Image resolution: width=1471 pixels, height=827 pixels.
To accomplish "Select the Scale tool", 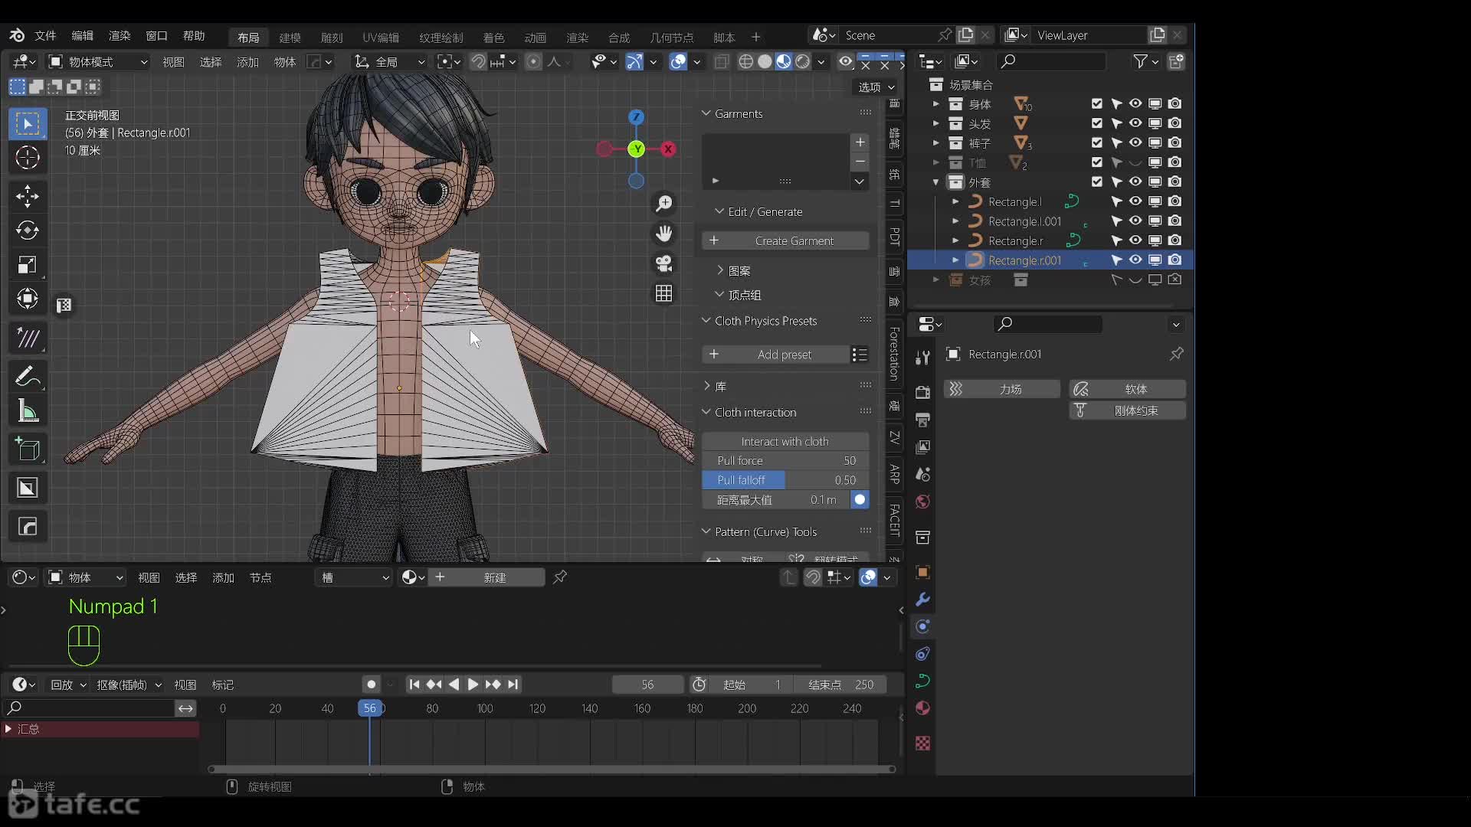I will coord(28,265).
